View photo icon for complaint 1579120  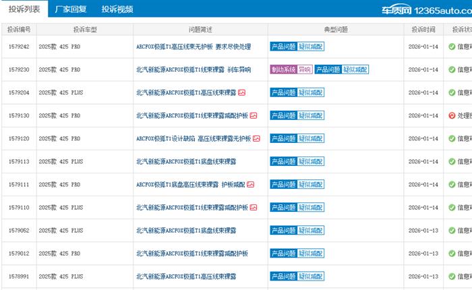(256, 138)
